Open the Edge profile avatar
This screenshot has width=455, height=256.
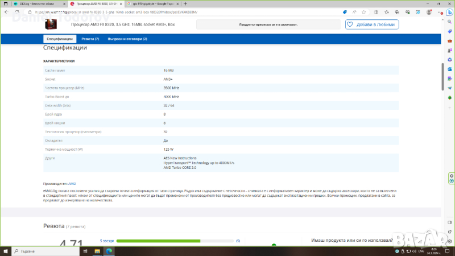(x=429, y=11)
